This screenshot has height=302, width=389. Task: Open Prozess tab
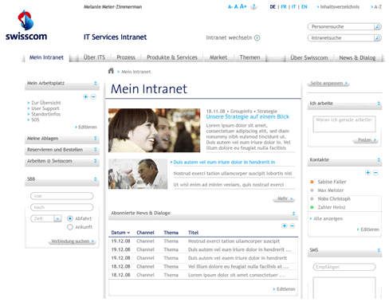point(126,57)
